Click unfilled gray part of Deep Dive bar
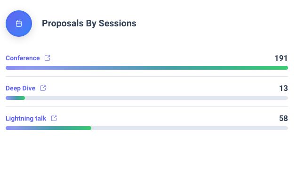Screen dimensions: 297x195 (156, 98)
